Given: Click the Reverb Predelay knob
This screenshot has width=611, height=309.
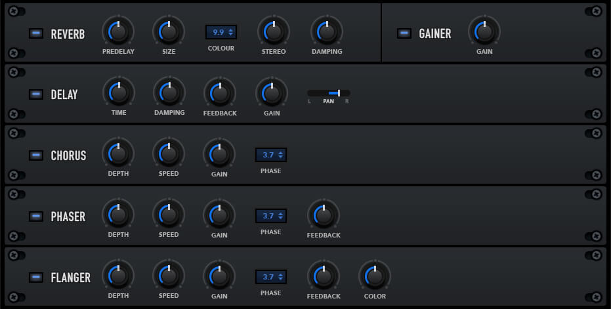Looking at the screenshot, I should coord(118,31).
